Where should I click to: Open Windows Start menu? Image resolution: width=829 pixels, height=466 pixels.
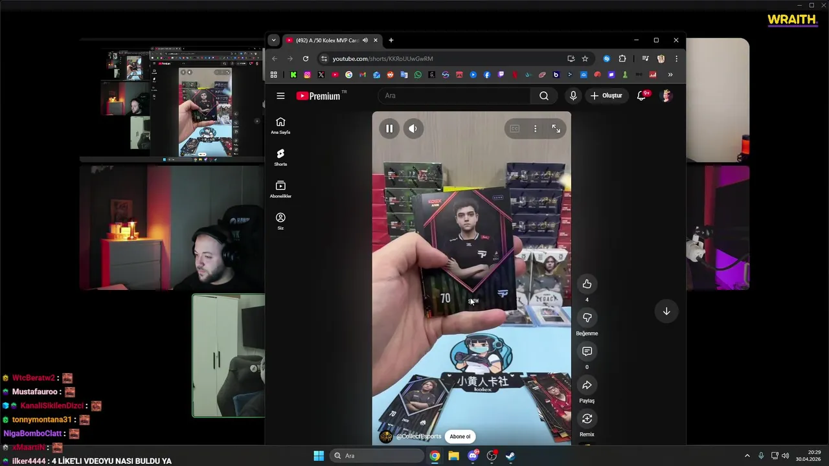(319, 456)
